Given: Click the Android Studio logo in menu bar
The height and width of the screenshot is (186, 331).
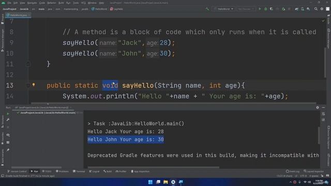Looking at the screenshot, I should (x=4, y=3).
